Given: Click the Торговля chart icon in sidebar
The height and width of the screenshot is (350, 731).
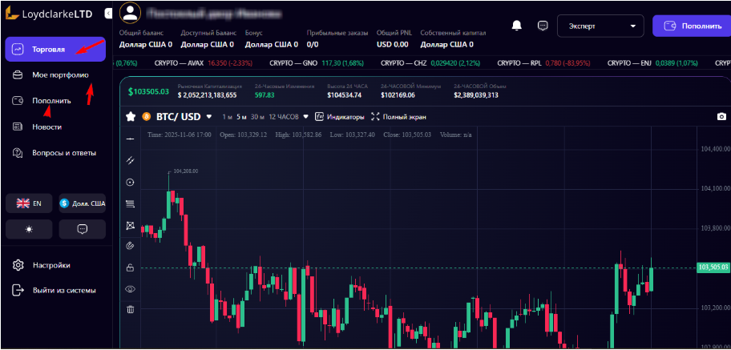Looking at the screenshot, I should pyautogui.click(x=18, y=49).
